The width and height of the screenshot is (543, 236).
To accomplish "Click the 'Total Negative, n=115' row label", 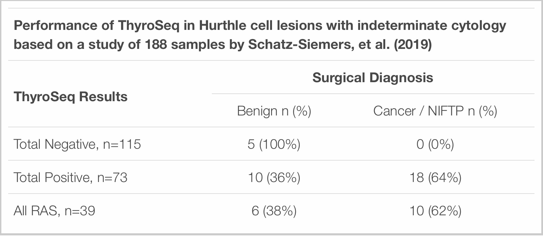I will tap(77, 144).
